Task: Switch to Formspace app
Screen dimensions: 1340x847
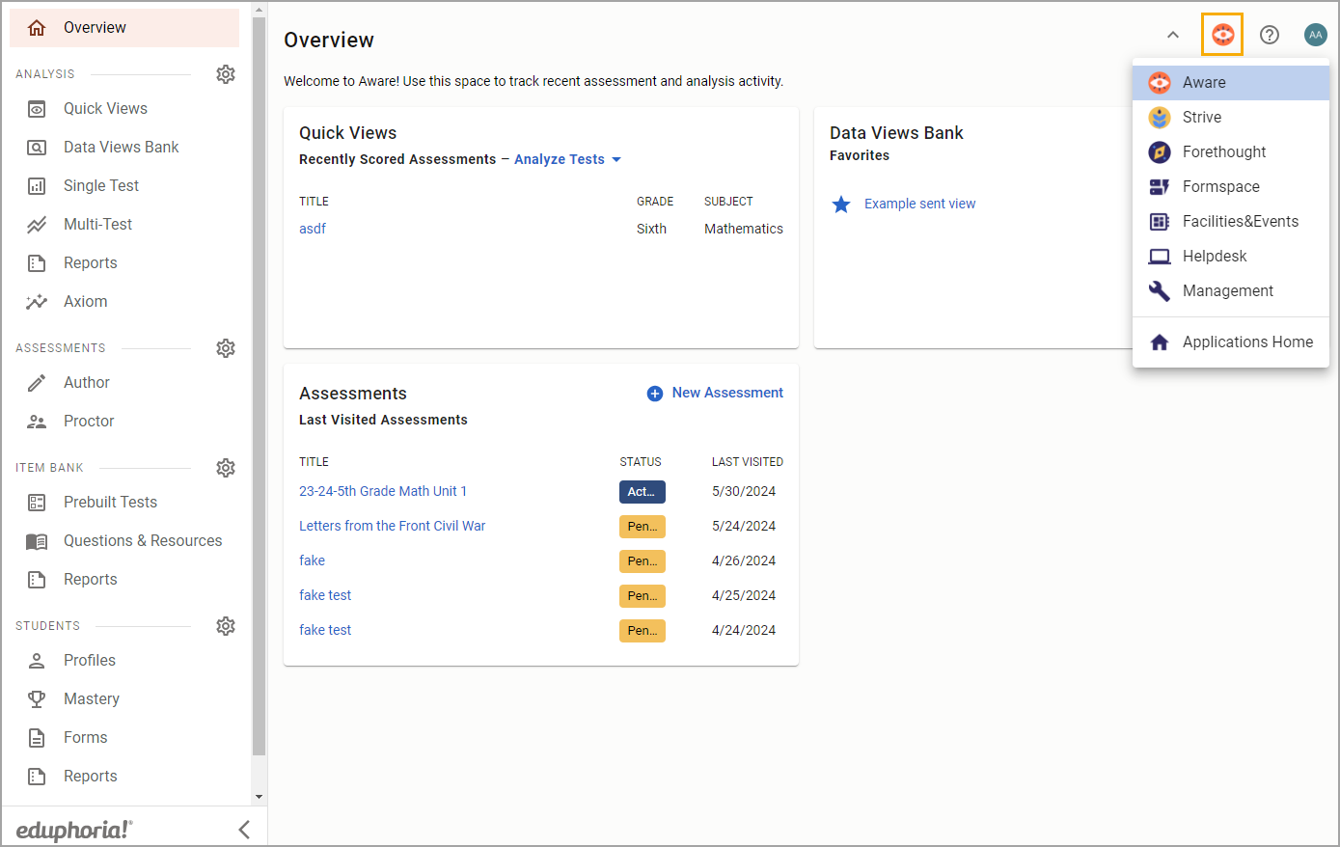Action: pyautogui.click(x=1231, y=187)
